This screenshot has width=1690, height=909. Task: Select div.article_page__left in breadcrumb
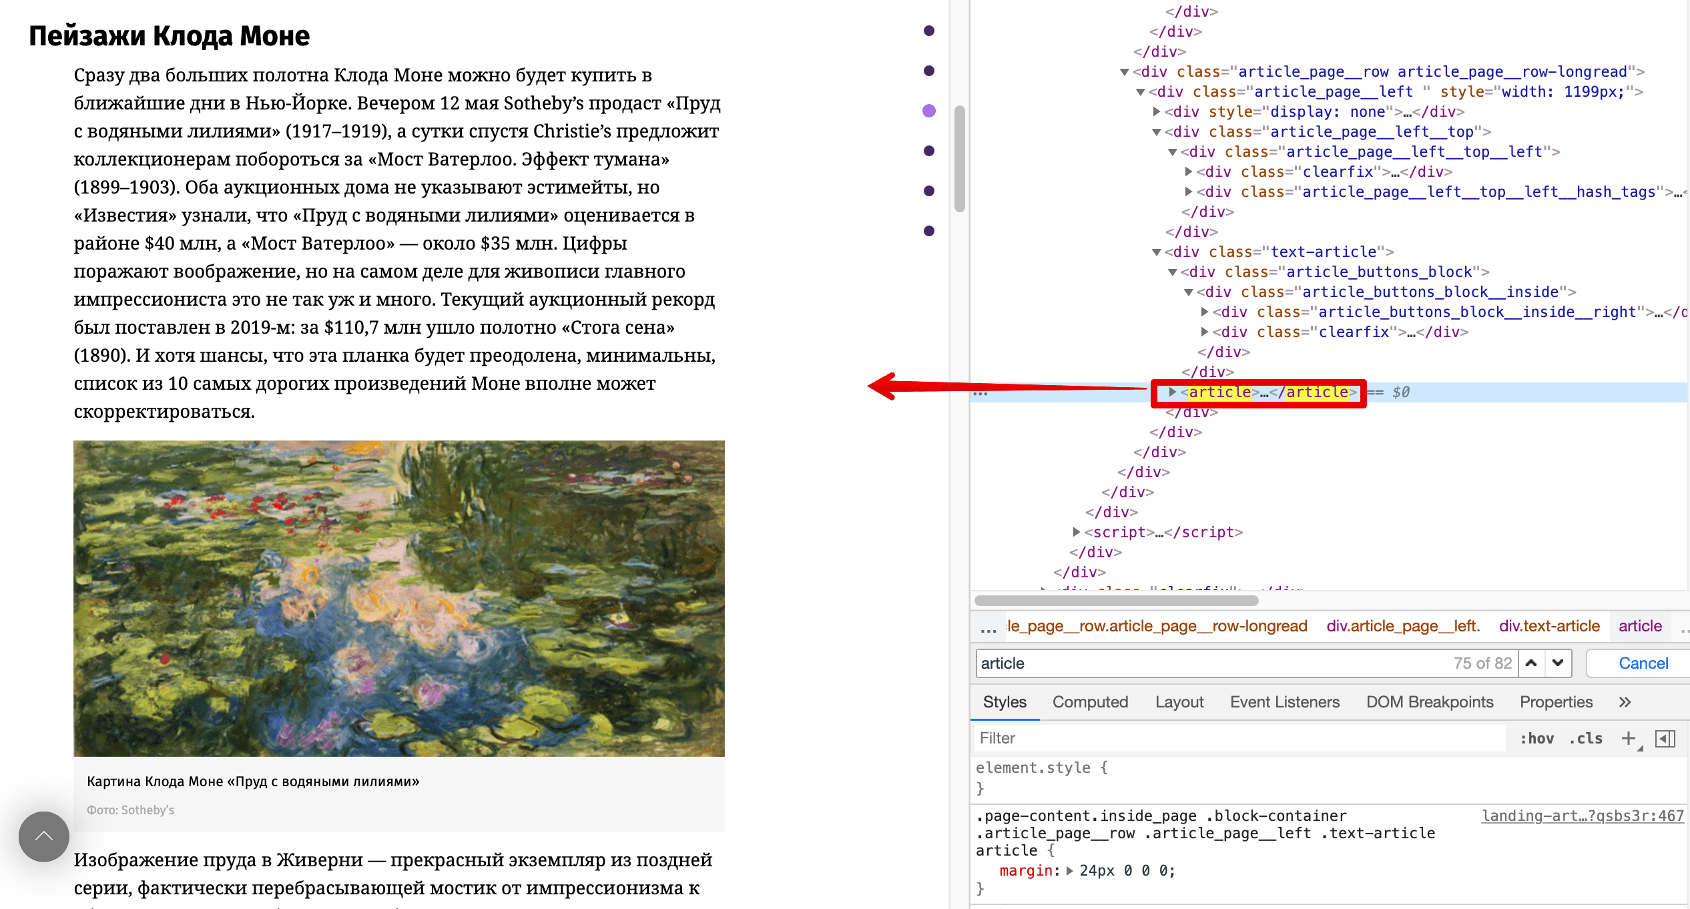1403,627
